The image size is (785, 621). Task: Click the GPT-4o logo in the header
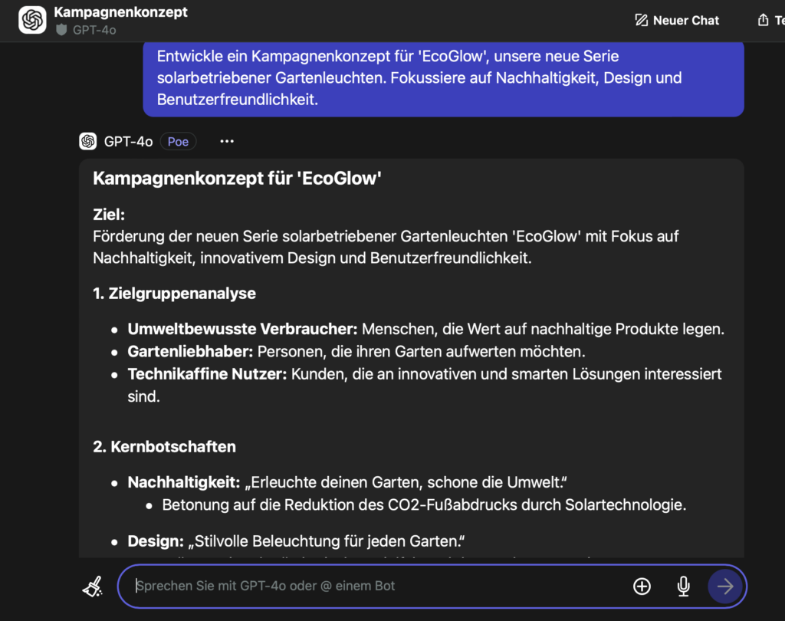(x=33, y=21)
